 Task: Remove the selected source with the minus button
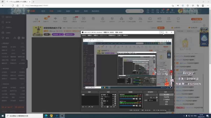click(x=104, y=107)
